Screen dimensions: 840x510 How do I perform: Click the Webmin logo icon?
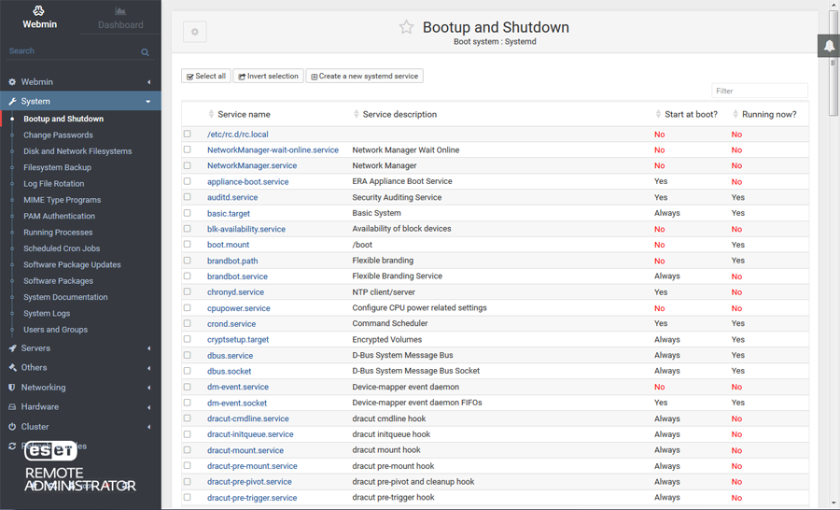pos(38,10)
